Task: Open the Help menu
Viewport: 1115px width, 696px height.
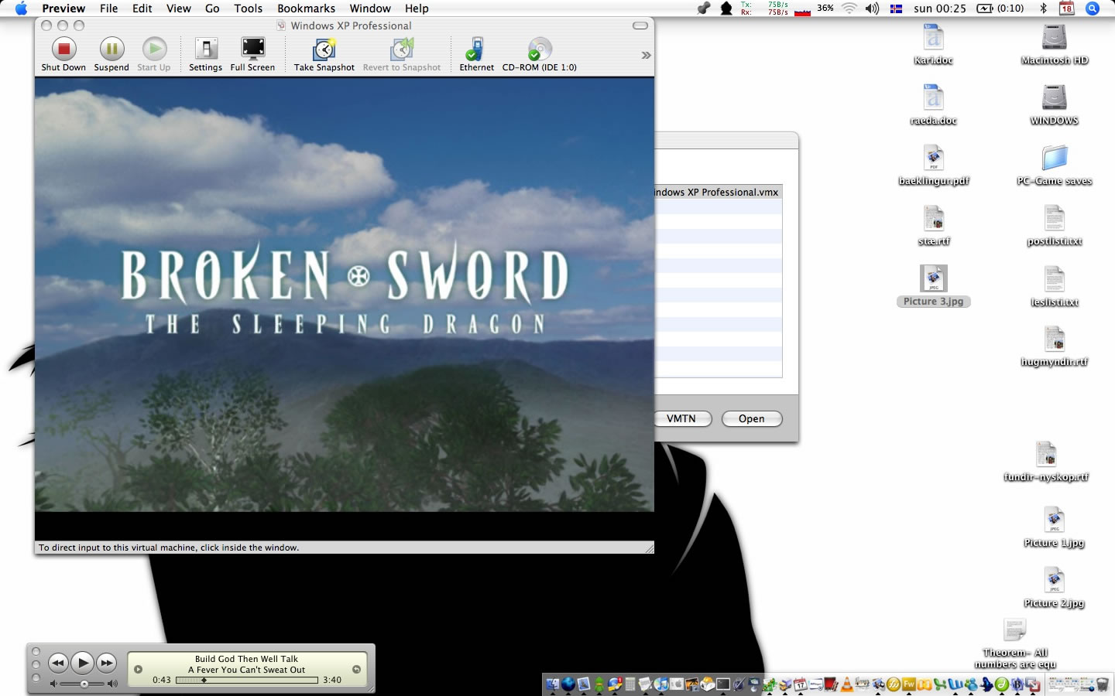Action: 417,9
